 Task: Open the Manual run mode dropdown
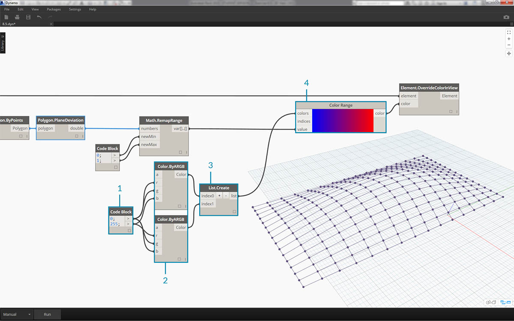(x=17, y=314)
